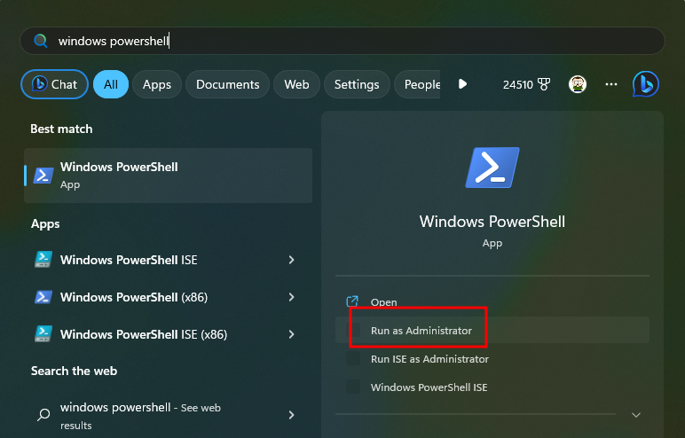Image resolution: width=685 pixels, height=438 pixels.
Task: Expand more actions with the down chevron
Action: click(x=636, y=415)
